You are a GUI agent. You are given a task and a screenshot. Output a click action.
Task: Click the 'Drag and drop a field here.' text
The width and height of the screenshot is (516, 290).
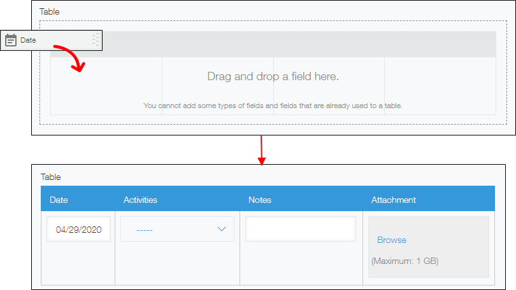click(273, 76)
